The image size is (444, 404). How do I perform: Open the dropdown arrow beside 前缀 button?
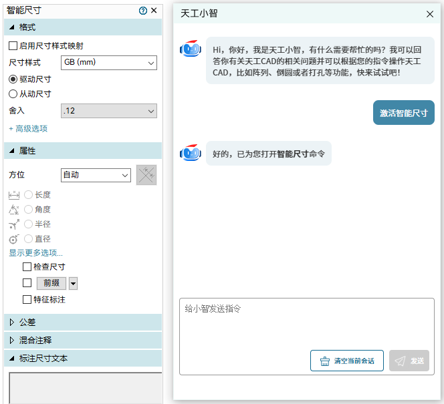coord(74,283)
